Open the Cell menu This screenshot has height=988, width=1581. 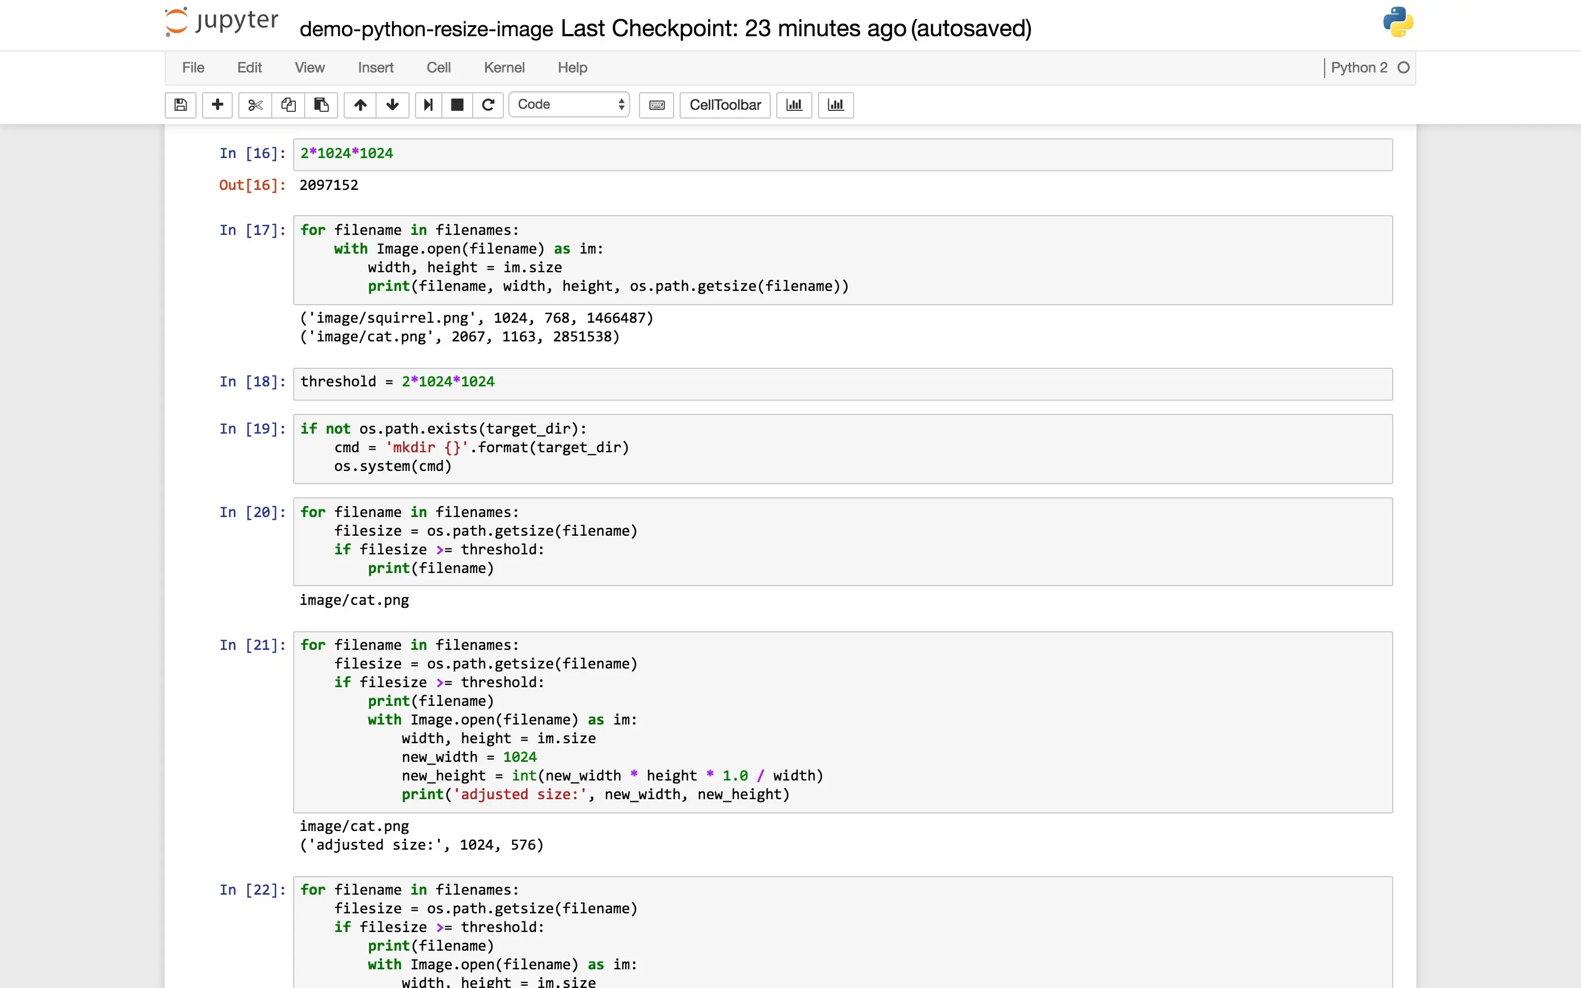[x=439, y=68]
